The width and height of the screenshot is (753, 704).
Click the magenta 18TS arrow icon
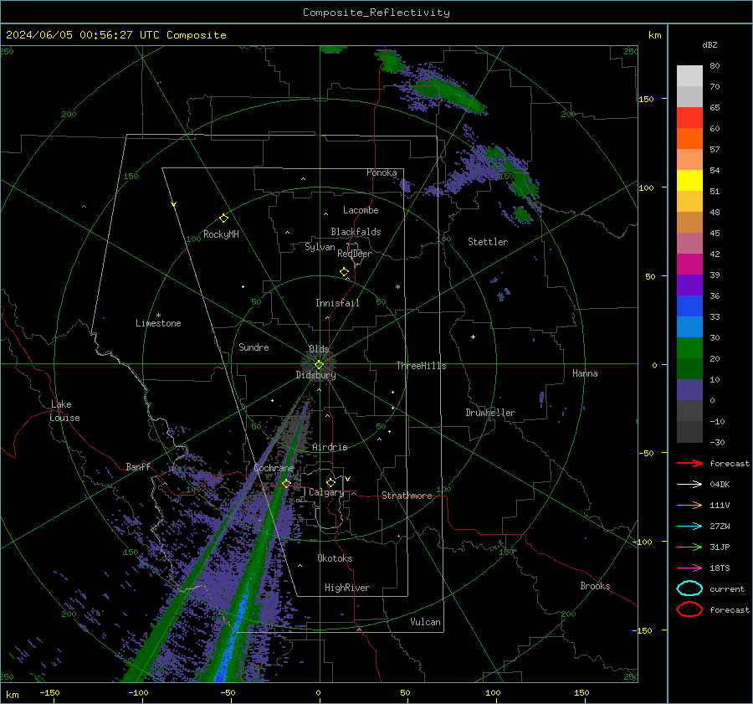(x=689, y=568)
